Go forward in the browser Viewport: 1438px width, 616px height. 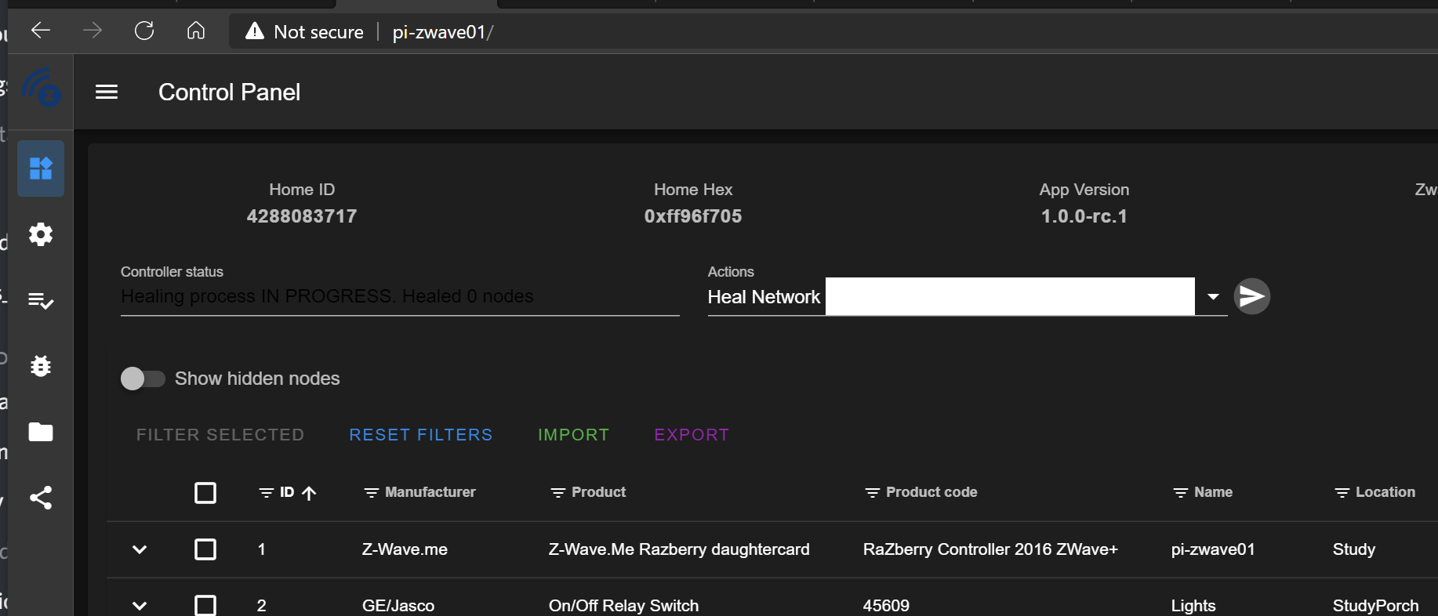(93, 31)
